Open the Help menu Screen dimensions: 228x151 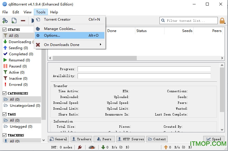click(54, 12)
